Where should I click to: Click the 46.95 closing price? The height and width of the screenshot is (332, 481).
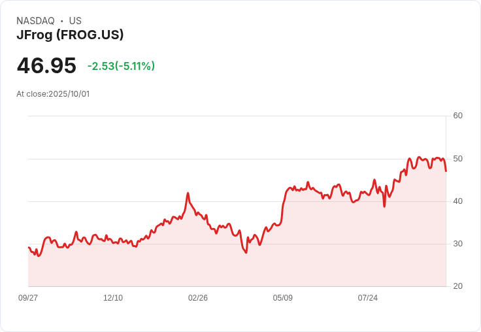pos(46,66)
